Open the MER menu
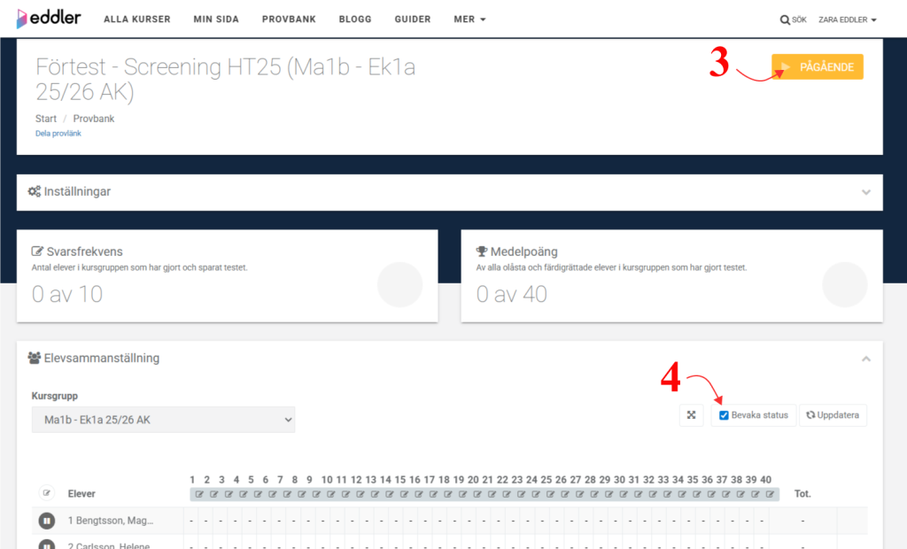This screenshot has width=907, height=549. click(x=469, y=19)
